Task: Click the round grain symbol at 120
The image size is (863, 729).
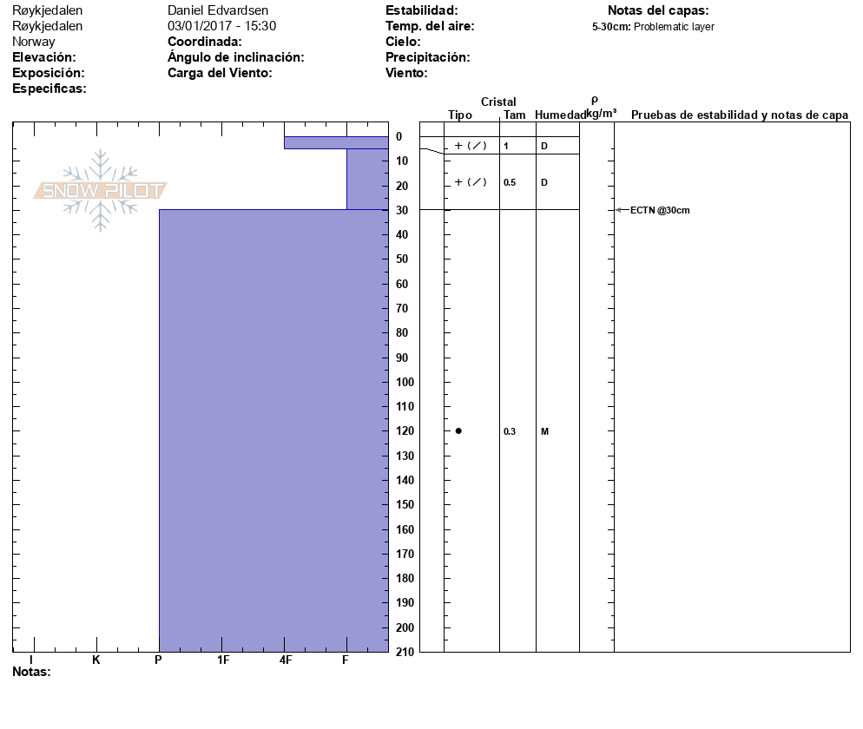Action: 458,430
